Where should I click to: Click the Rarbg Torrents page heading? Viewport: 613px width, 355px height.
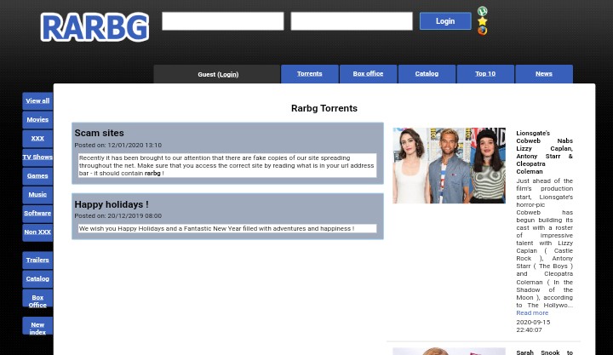[324, 108]
